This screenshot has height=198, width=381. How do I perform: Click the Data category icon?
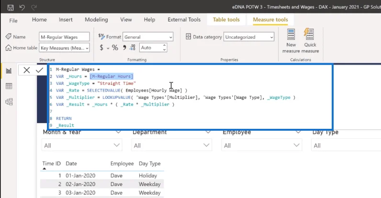point(188,37)
